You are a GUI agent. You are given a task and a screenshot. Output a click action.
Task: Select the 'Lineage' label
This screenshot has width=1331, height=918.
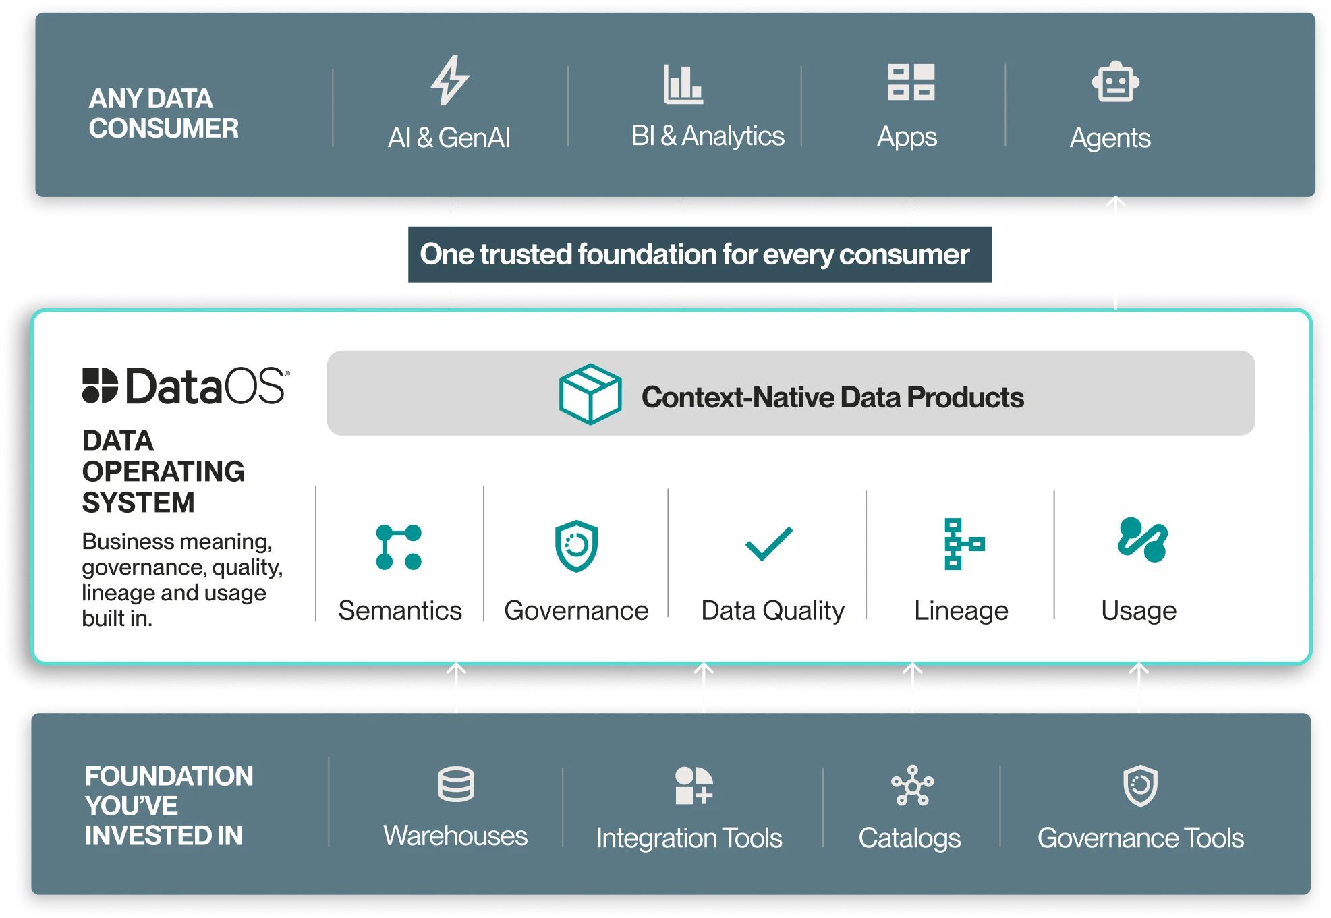pyautogui.click(x=961, y=611)
